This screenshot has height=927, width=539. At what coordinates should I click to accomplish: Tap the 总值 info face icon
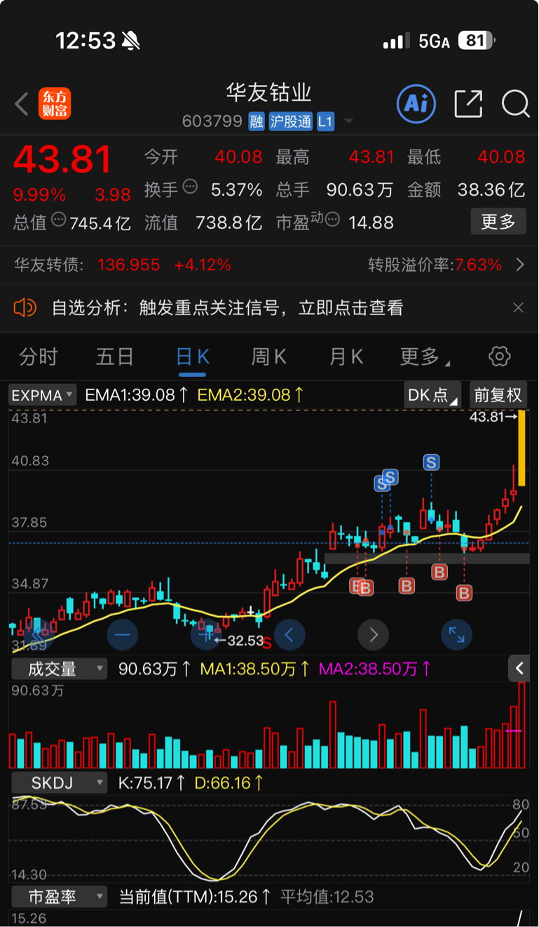point(59,220)
